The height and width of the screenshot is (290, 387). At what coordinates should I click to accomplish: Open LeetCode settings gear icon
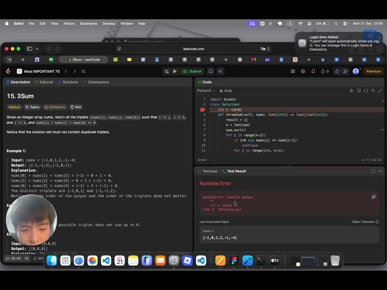[x=303, y=71]
